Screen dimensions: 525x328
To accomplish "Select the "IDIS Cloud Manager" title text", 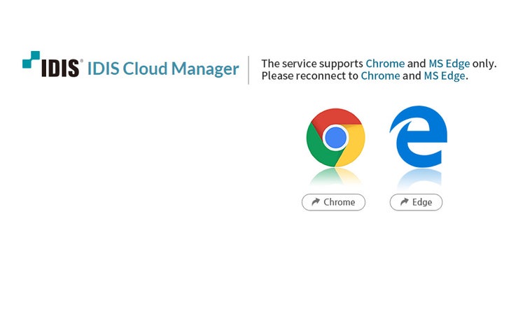I will pos(163,69).
